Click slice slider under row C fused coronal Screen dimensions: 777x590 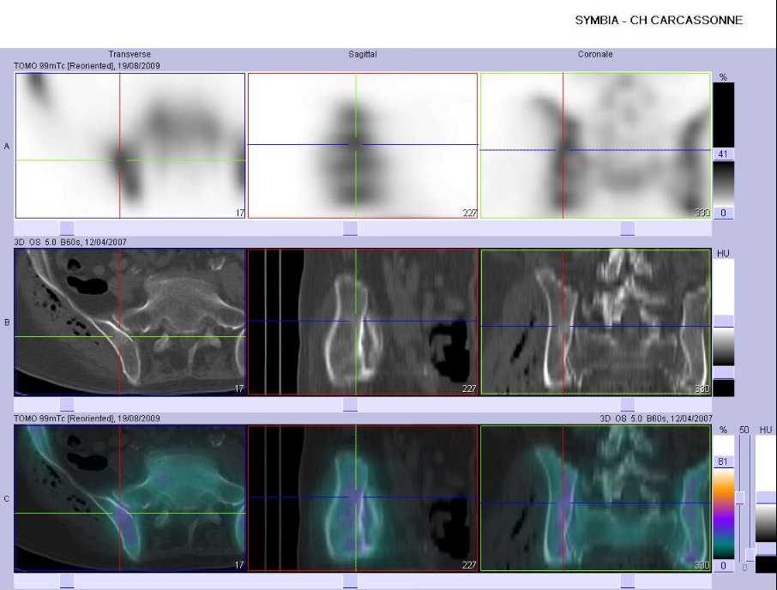coord(628,581)
